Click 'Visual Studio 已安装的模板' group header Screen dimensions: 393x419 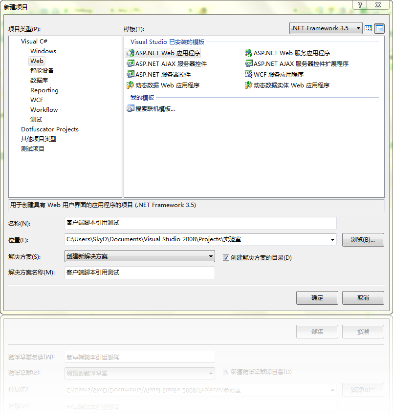click(168, 42)
